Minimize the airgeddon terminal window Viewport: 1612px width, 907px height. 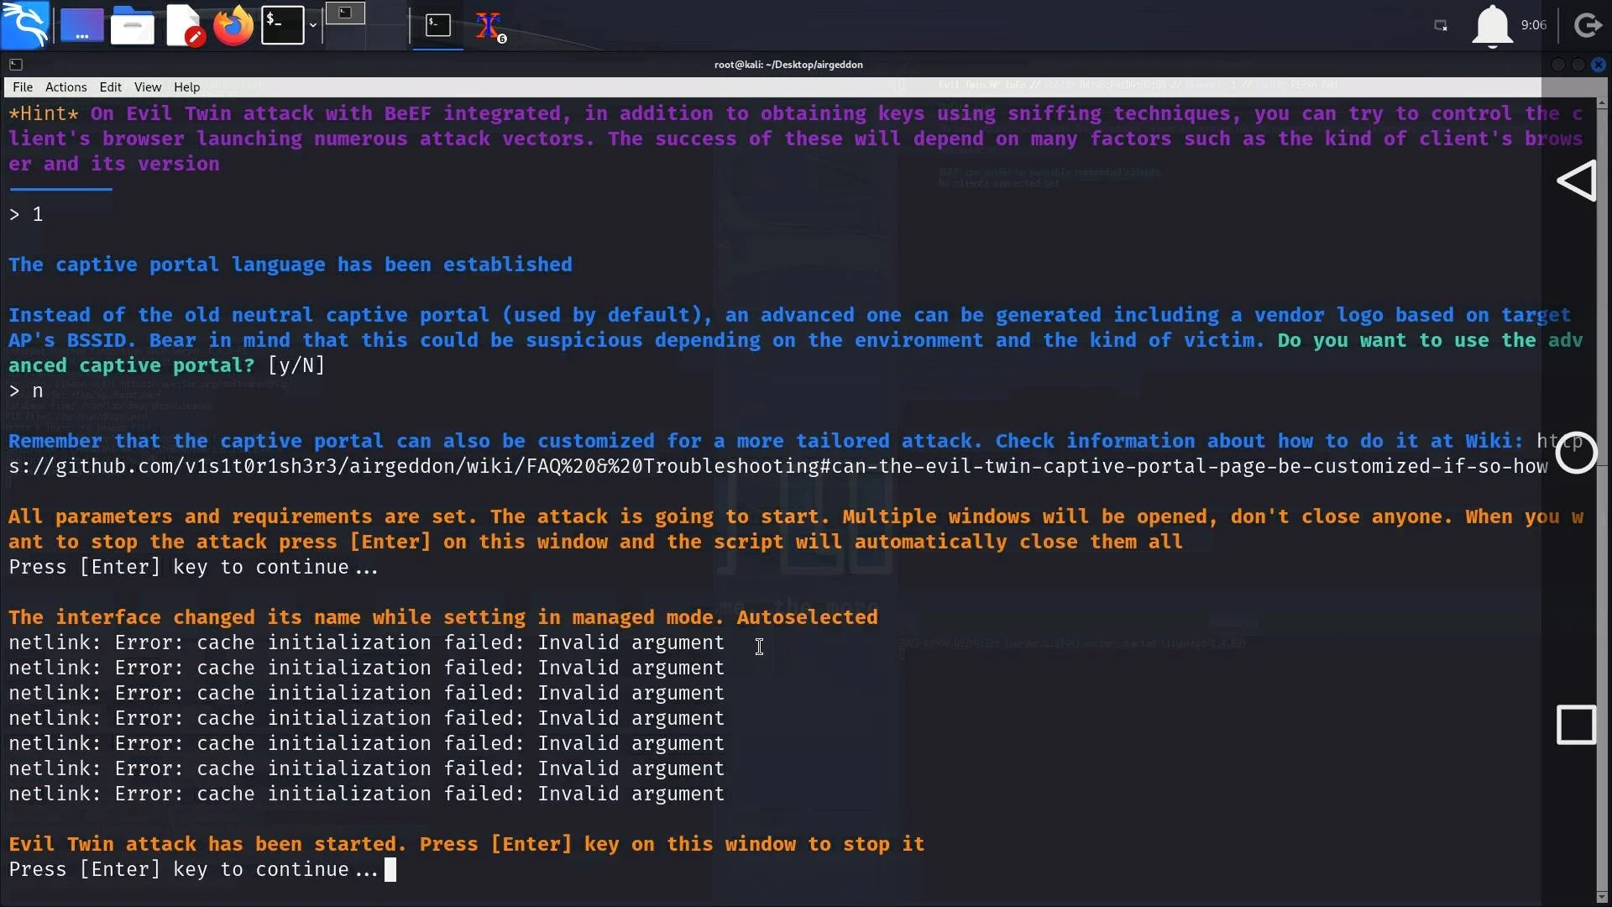[1558, 65]
